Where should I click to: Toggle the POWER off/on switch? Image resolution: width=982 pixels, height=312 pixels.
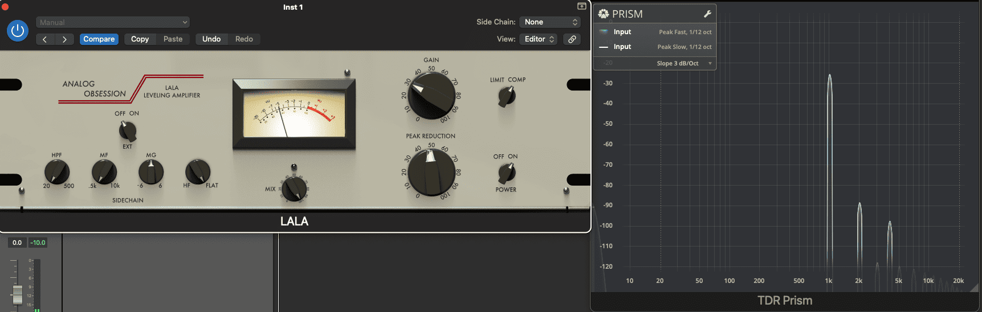[x=506, y=173]
